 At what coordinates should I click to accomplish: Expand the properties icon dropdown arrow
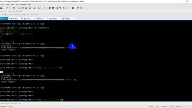[x=16, y=8]
